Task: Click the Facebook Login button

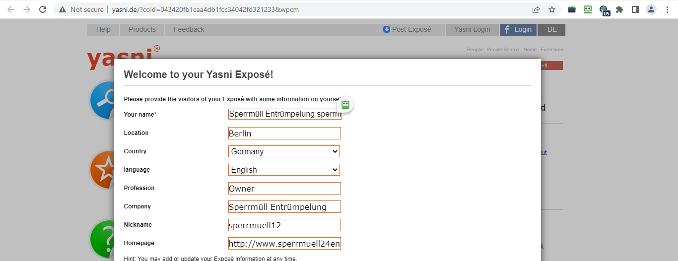Action: click(x=518, y=29)
